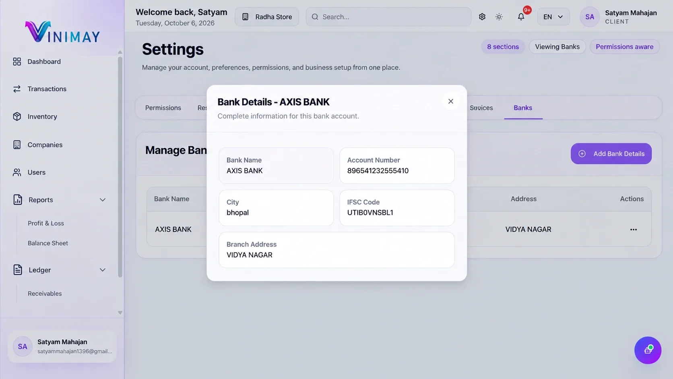This screenshot has width=673, height=379.
Task: Open the Radha Store selector
Action: click(x=267, y=17)
